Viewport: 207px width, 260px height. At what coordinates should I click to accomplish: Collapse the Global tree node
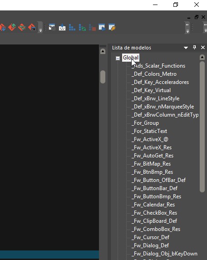click(118, 58)
